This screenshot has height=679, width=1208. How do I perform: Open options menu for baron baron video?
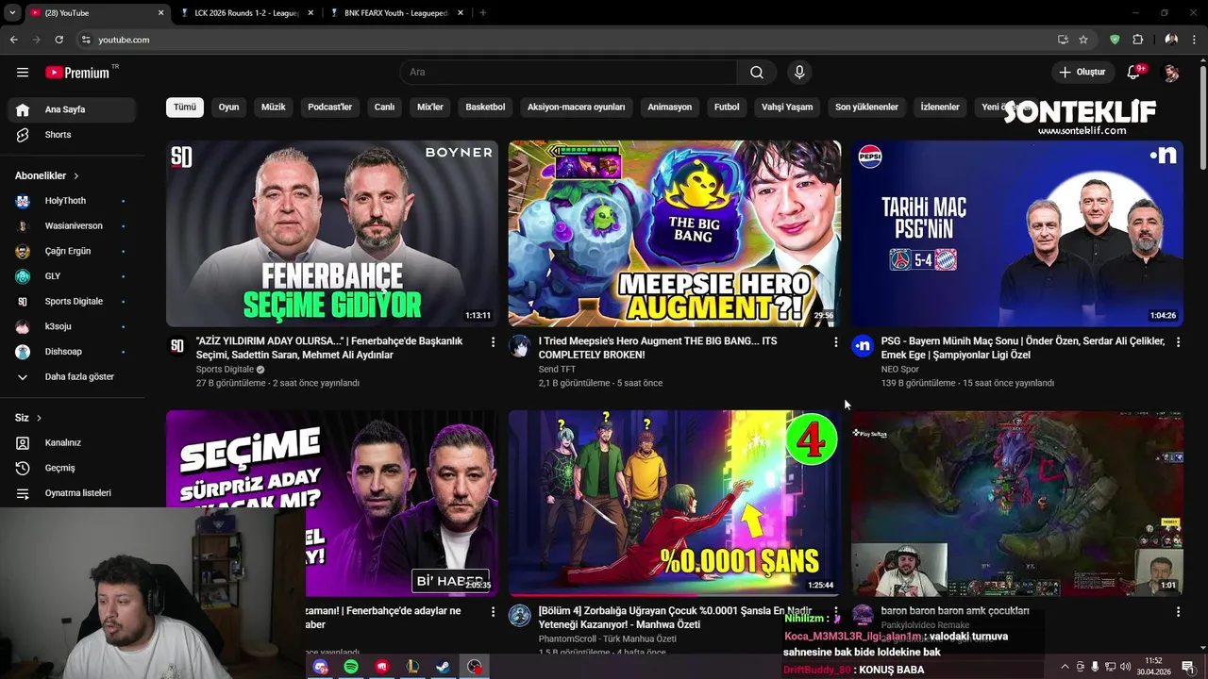coord(1178,612)
